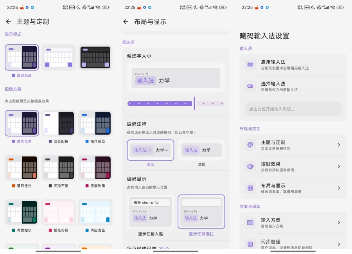
Task: Tap the 候选词 section header
Action: [x=128, y=42]
